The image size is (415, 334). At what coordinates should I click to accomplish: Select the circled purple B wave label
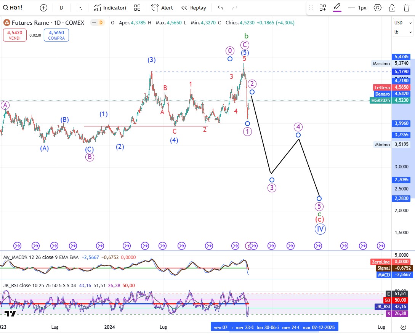click(x=90, y=157)
